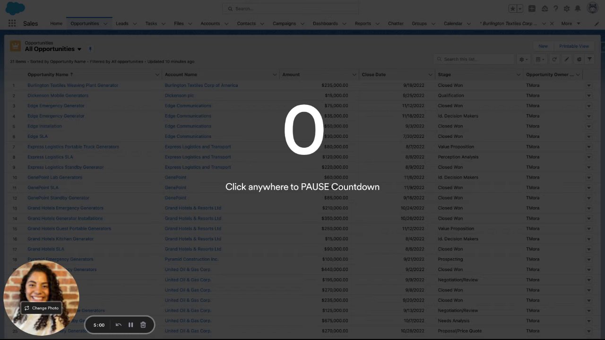Expand the Contacts tab dropdown chevron

(262, 24)
